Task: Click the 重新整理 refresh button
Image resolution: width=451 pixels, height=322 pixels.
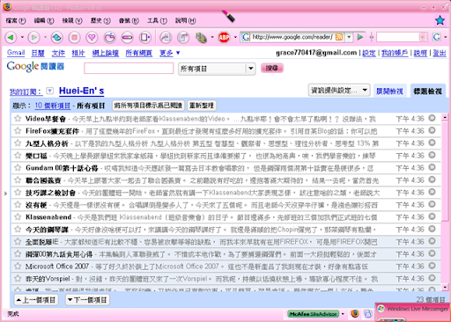Action: pyautogui.click(x=202, y=106)
